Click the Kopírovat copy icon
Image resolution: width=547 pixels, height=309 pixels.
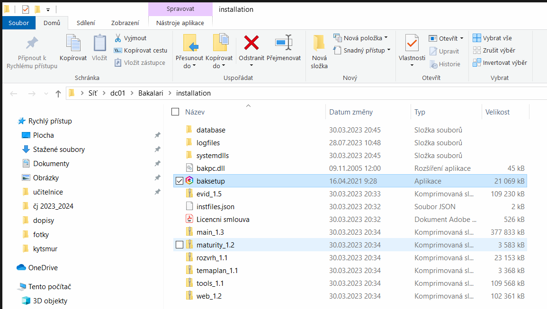click(73, 43)
